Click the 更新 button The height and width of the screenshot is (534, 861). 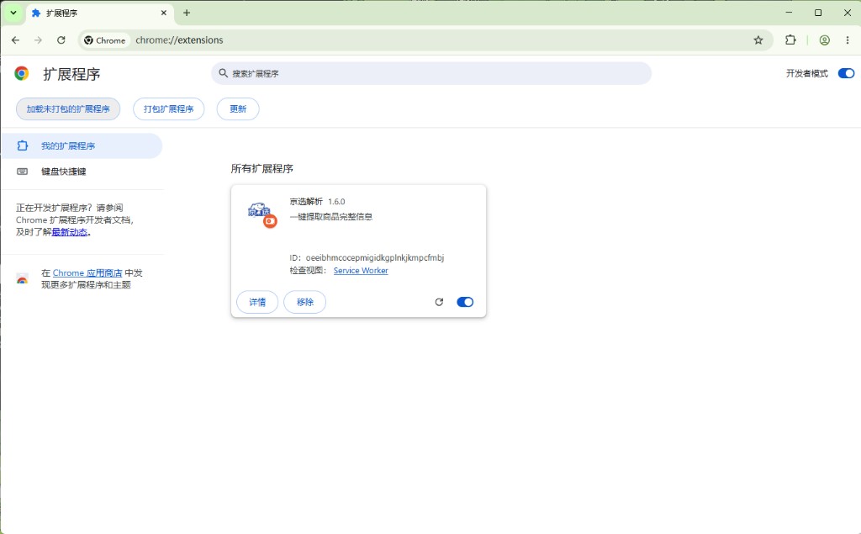click(x=238, y=108)
